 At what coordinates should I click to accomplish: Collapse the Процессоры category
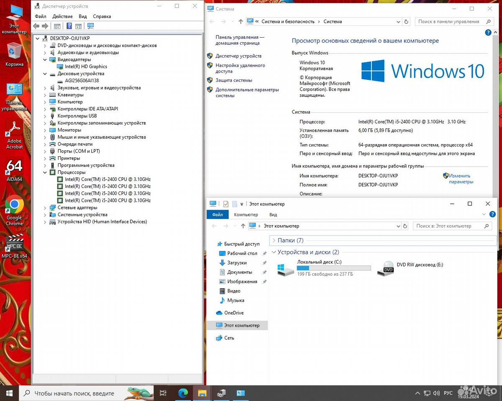(45, 172)
